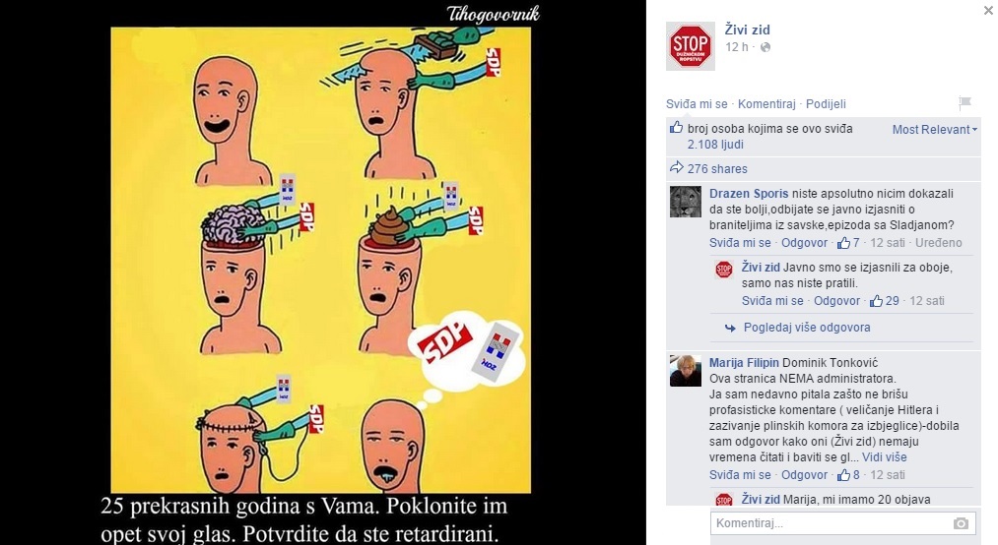Click Podijeli to share the post
Image resolution: width=998 pixels, height=545 pixels.
click(826, 104)
